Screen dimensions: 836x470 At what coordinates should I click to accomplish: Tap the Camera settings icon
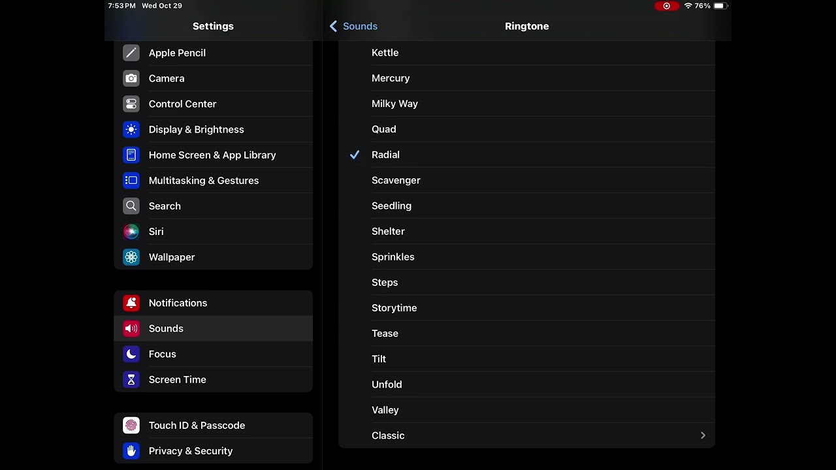[131, 78]
